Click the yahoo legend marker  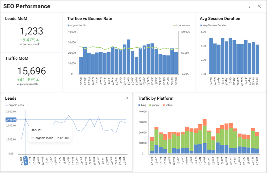164,105
